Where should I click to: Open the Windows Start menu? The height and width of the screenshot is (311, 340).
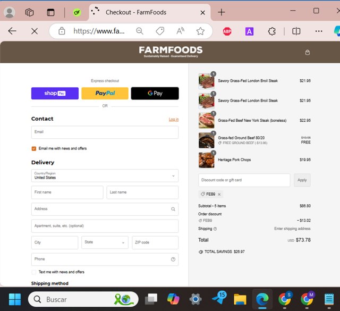tap(15, 299)
